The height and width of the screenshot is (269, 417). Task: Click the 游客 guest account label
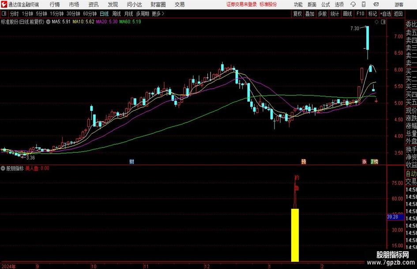399,4
